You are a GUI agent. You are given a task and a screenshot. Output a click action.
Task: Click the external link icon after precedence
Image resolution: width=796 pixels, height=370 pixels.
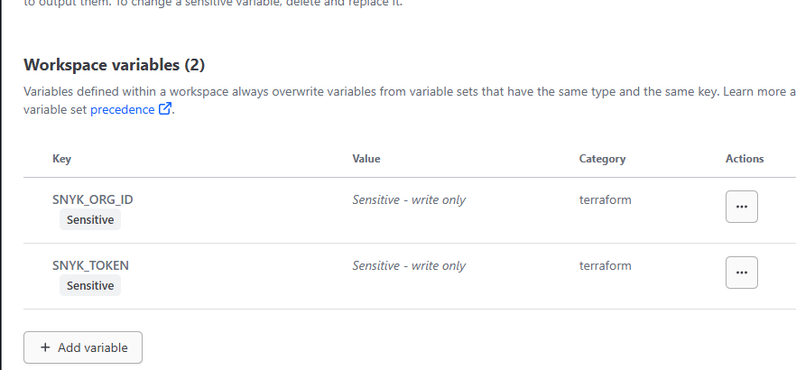click(x=164, y=110)
